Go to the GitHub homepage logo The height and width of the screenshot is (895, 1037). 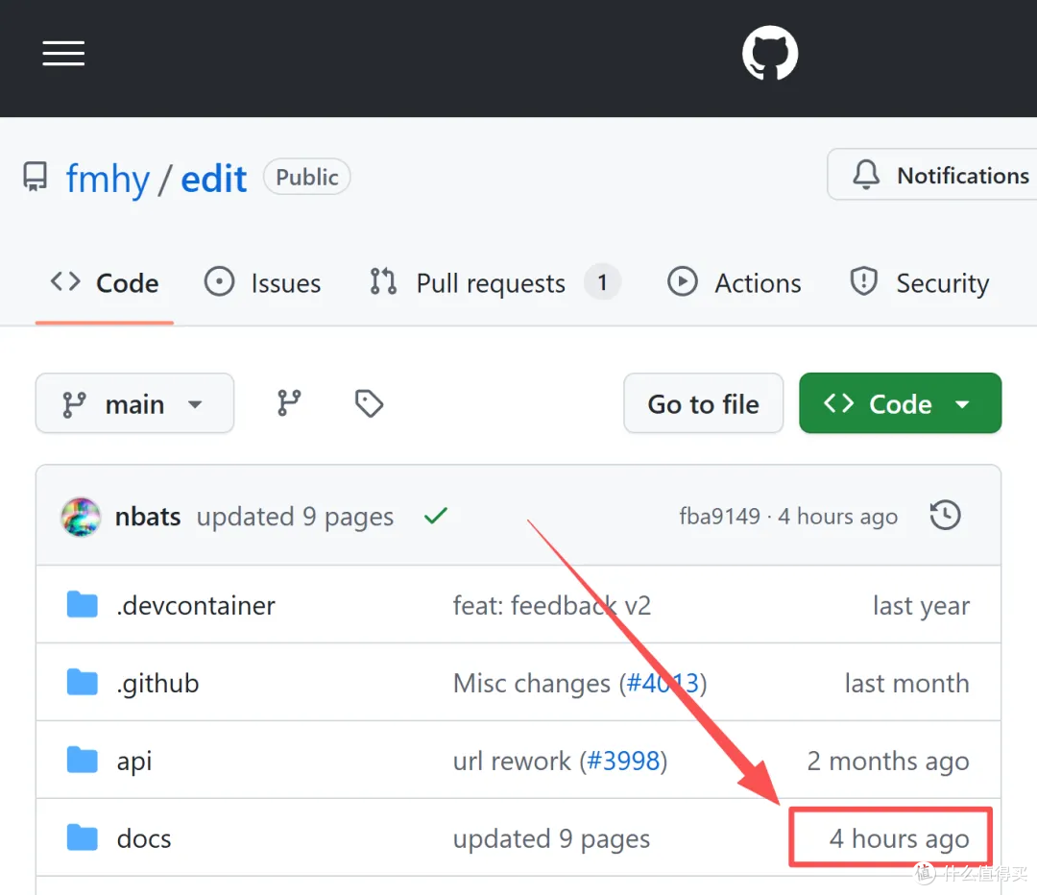click(x=770, y=53)
